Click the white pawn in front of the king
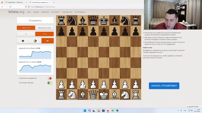 (x=104, y=84)
